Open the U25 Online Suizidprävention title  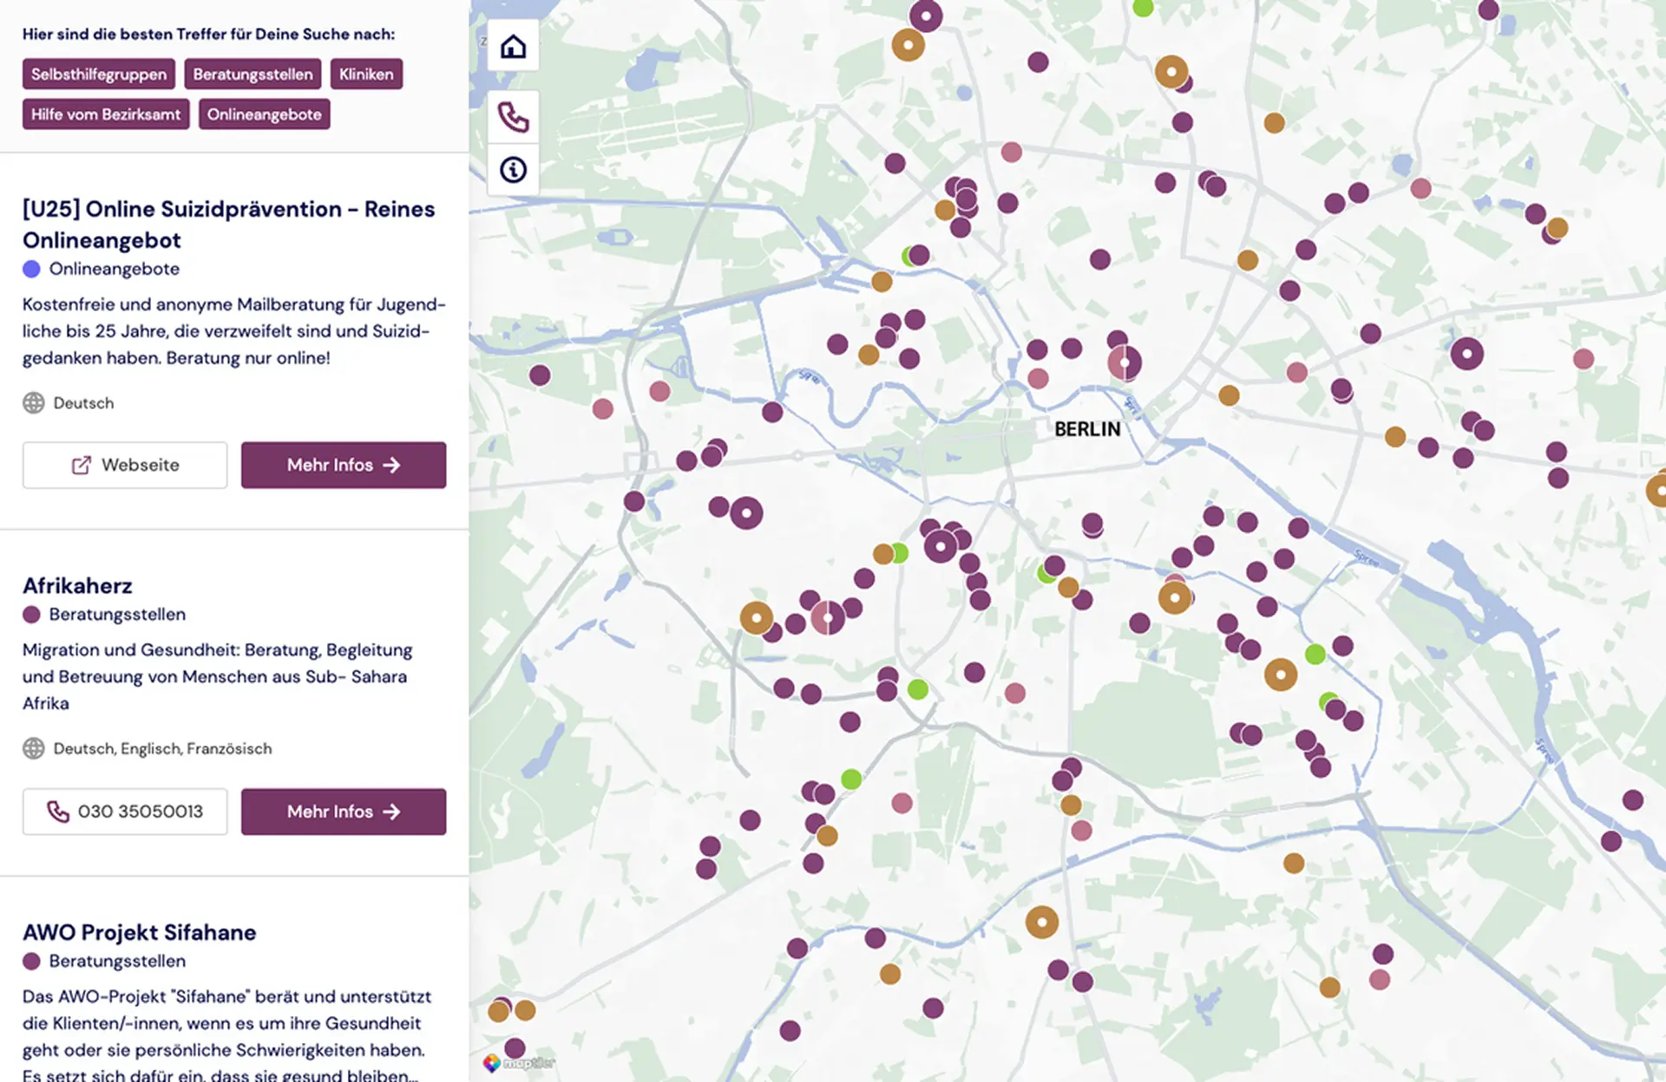coord(229,225)
